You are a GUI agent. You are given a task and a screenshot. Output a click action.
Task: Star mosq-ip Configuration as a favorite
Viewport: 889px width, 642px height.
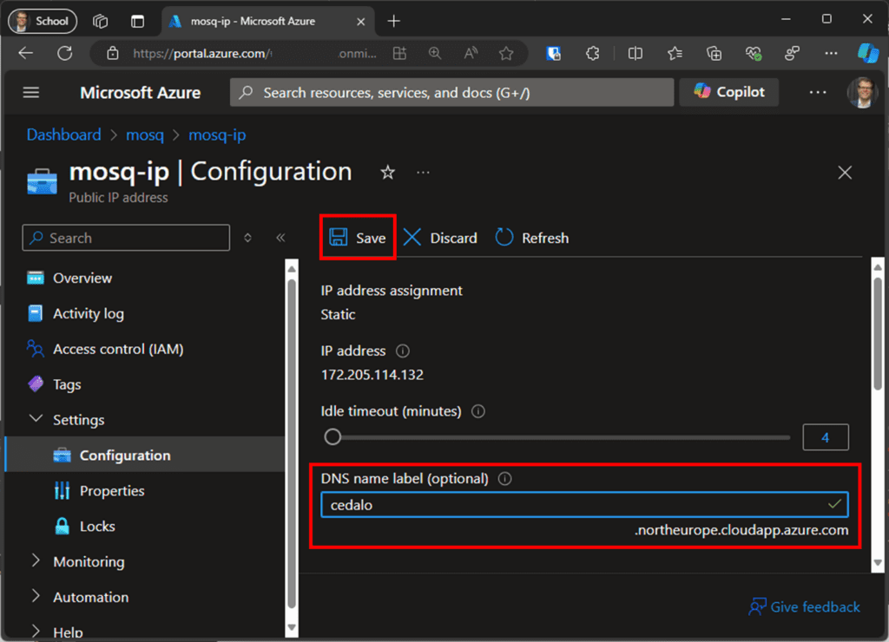click(387, 173)
